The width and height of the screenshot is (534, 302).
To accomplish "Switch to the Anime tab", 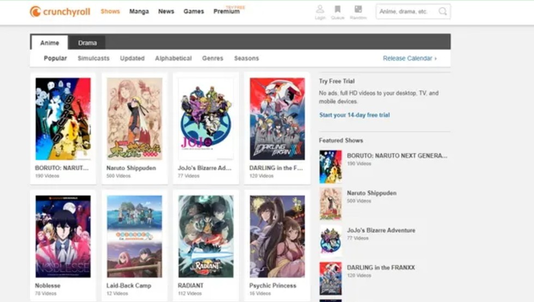I will (50, 43).
